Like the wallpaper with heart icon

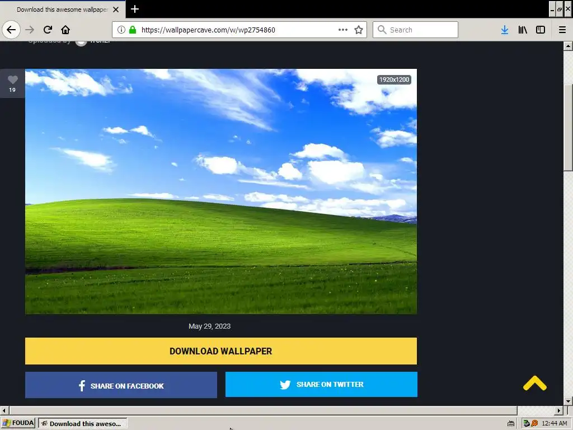click(12, 80)
